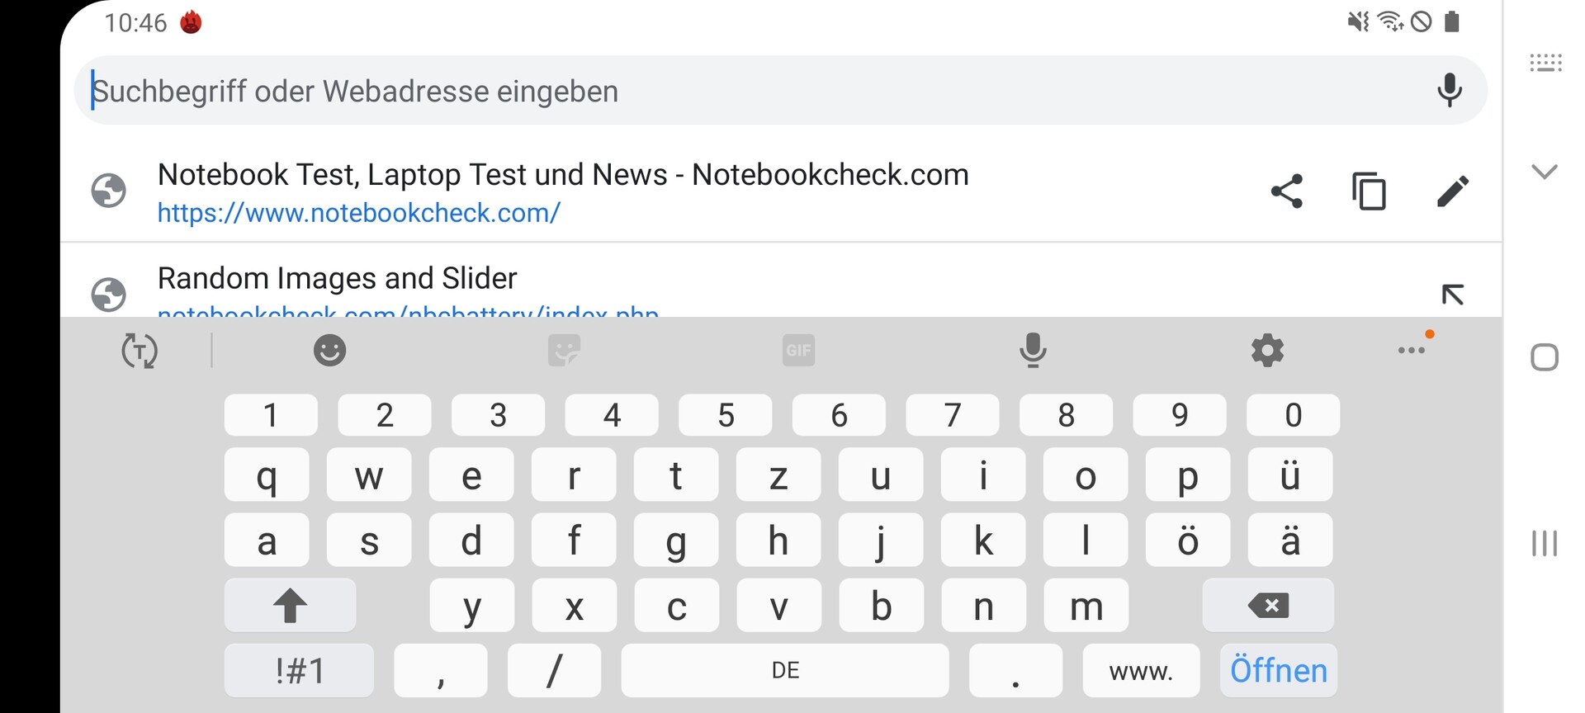Focus the search or web address field
This screenshot has width=1585, height=713.
click(743, 91)
